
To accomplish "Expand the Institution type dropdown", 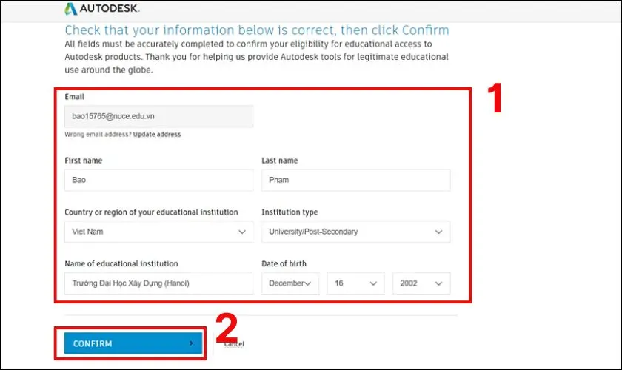I will pyautogui.click(x=355, y=232).
